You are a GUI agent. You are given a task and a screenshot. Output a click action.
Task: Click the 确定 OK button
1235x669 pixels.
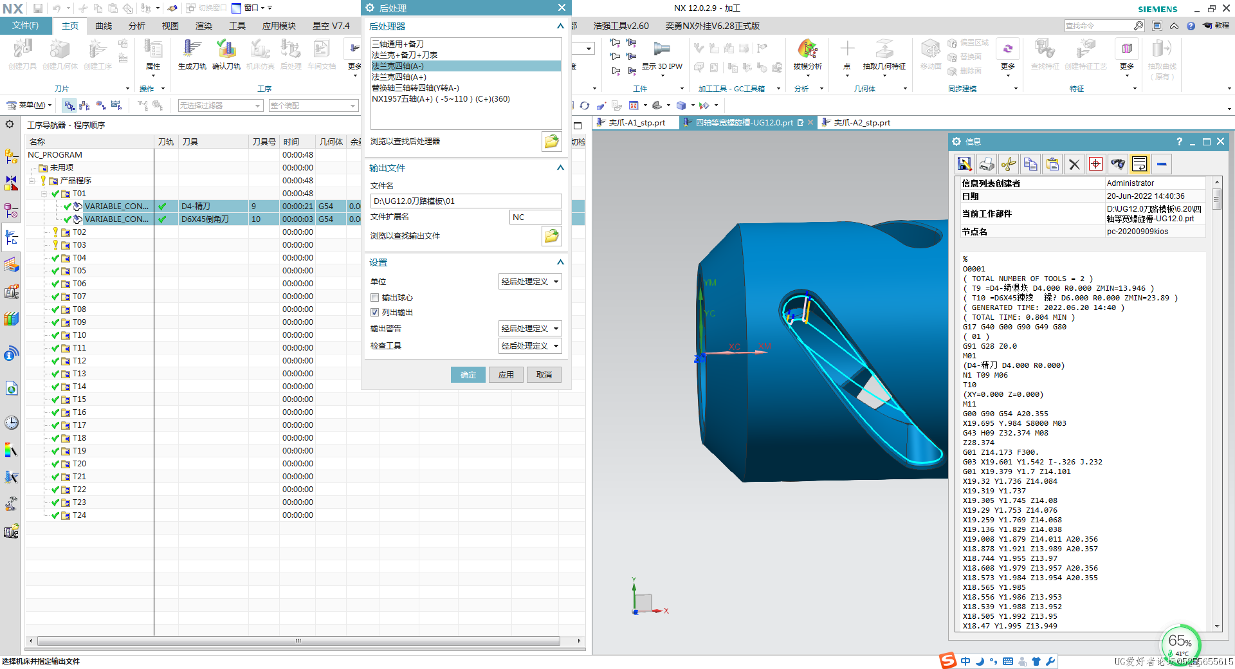coord(468,375)
